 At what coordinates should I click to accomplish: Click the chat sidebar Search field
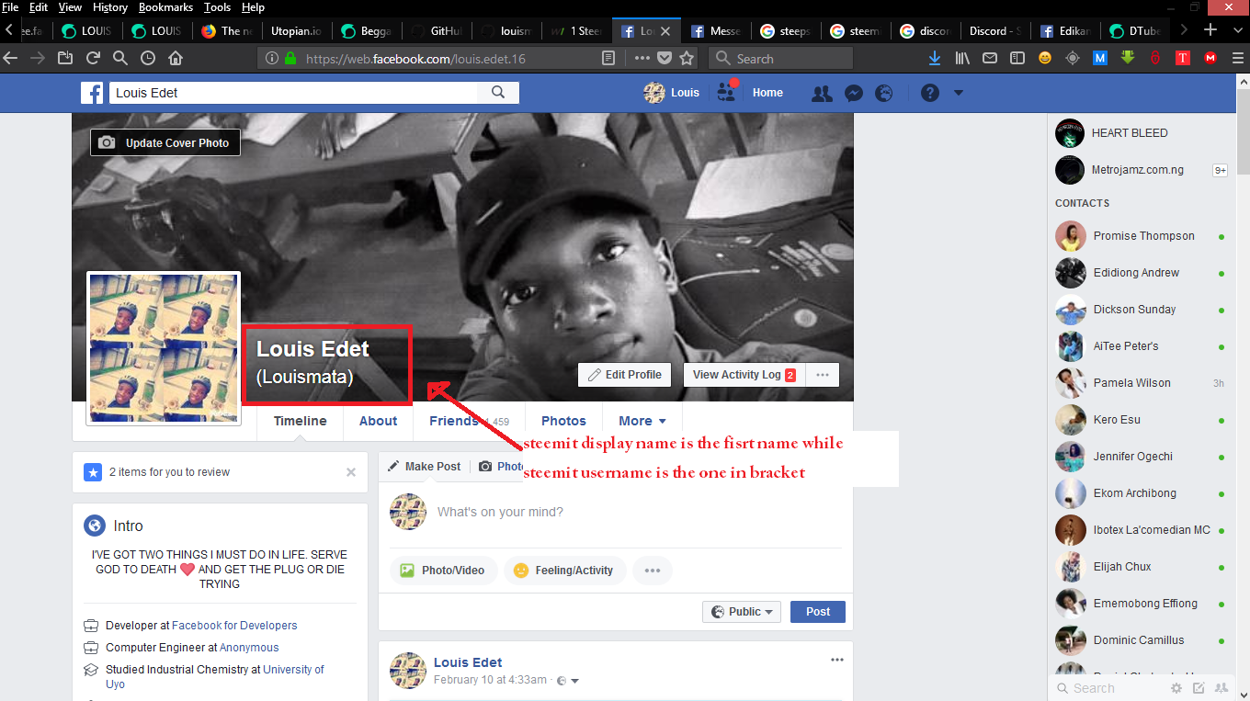[x=1108, y=688]
